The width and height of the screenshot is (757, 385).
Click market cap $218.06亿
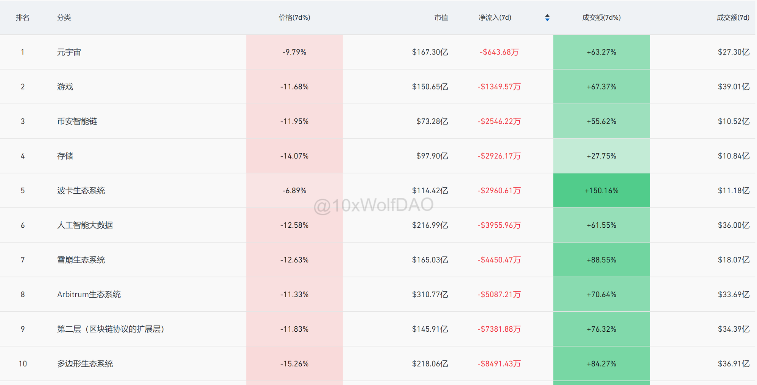click(430, 364)
